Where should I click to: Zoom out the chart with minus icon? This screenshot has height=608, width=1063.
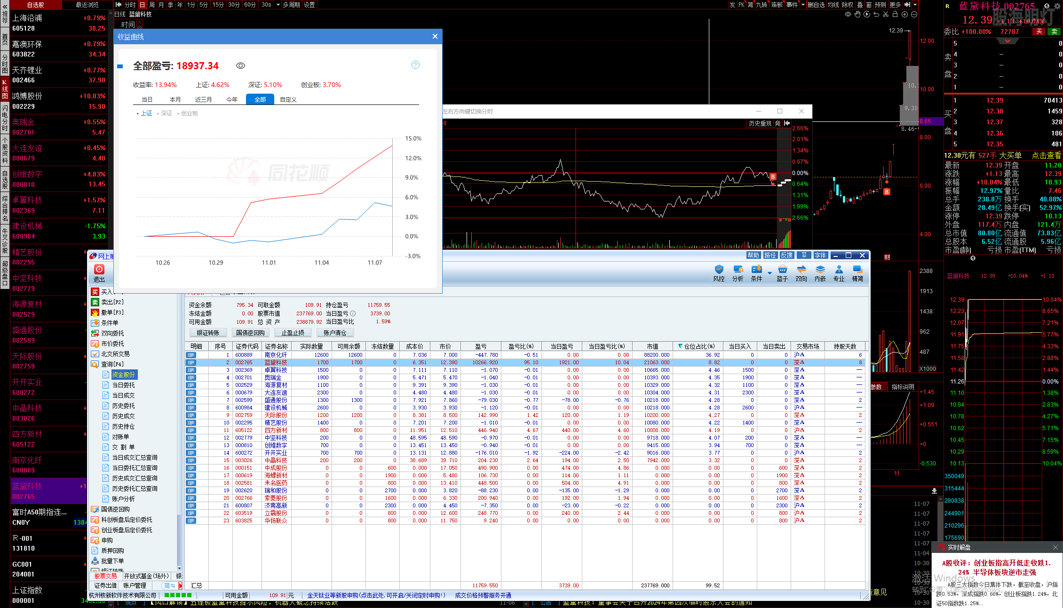pyautogui.click(x=914, y=15)
